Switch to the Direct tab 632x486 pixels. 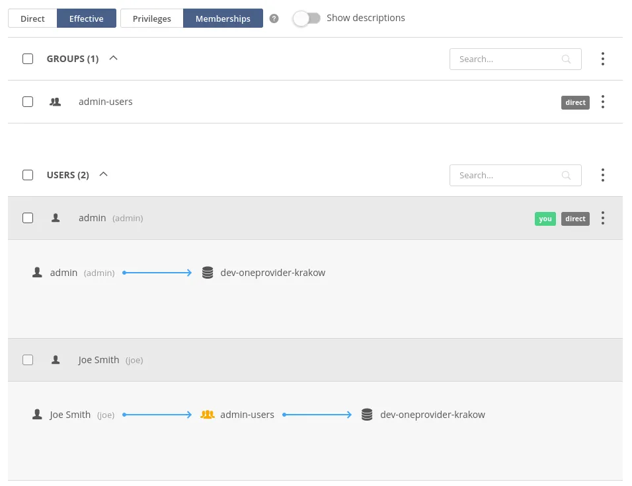(x=32, y=18)
